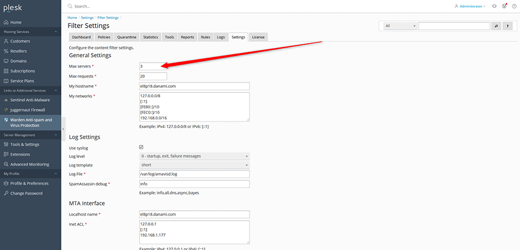Viewport: 520px width, 250px height.
Task: Click the Max servers input field
Action: [x=153, y=66]
